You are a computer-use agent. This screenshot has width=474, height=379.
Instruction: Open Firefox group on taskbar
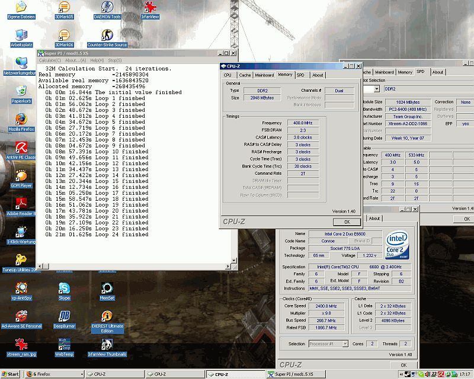(x=54, y=374)
